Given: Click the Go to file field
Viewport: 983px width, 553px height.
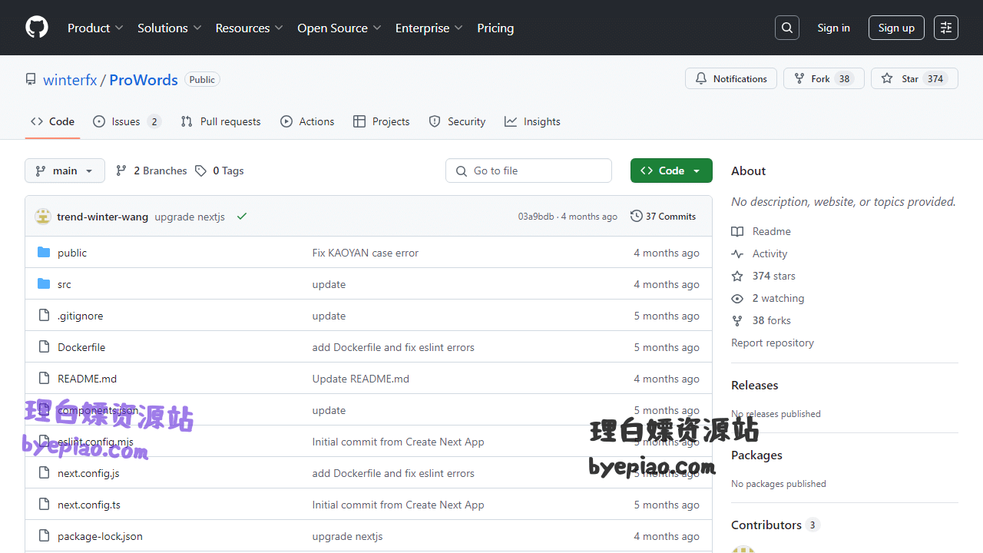Looking at the screenshot, I should click(528, 171).
